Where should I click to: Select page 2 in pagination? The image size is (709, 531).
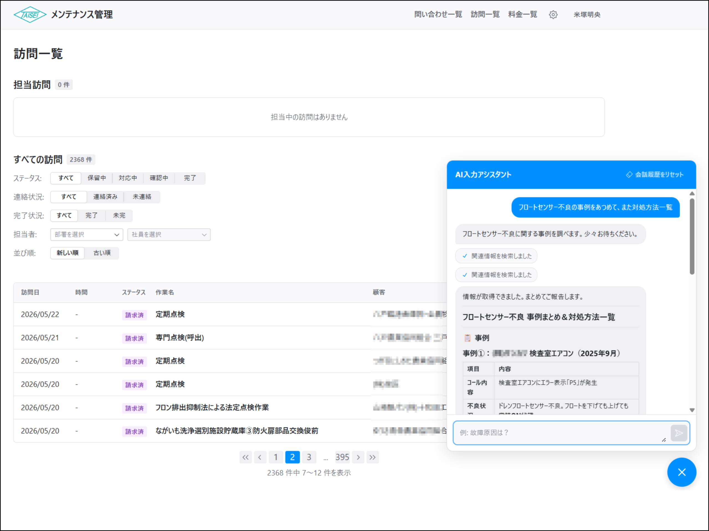(x=292, y=457)
